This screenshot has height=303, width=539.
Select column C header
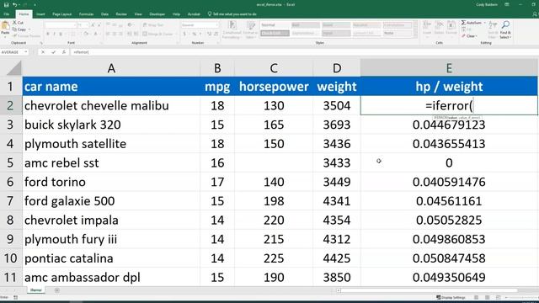tap(274, 68)
